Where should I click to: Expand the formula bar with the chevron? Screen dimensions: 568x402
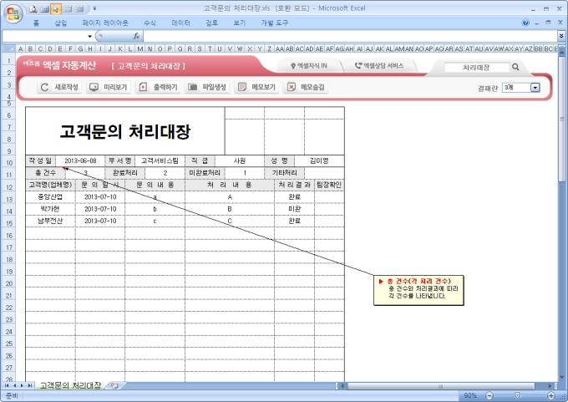tap(561, 36)
